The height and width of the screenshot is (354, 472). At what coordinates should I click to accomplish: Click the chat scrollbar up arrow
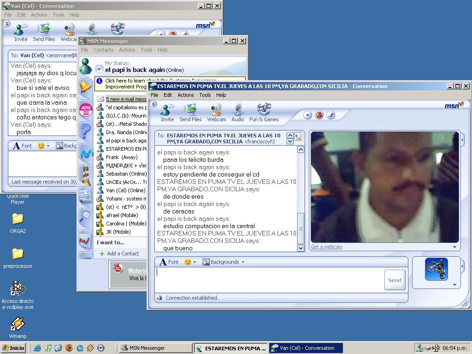301,150
